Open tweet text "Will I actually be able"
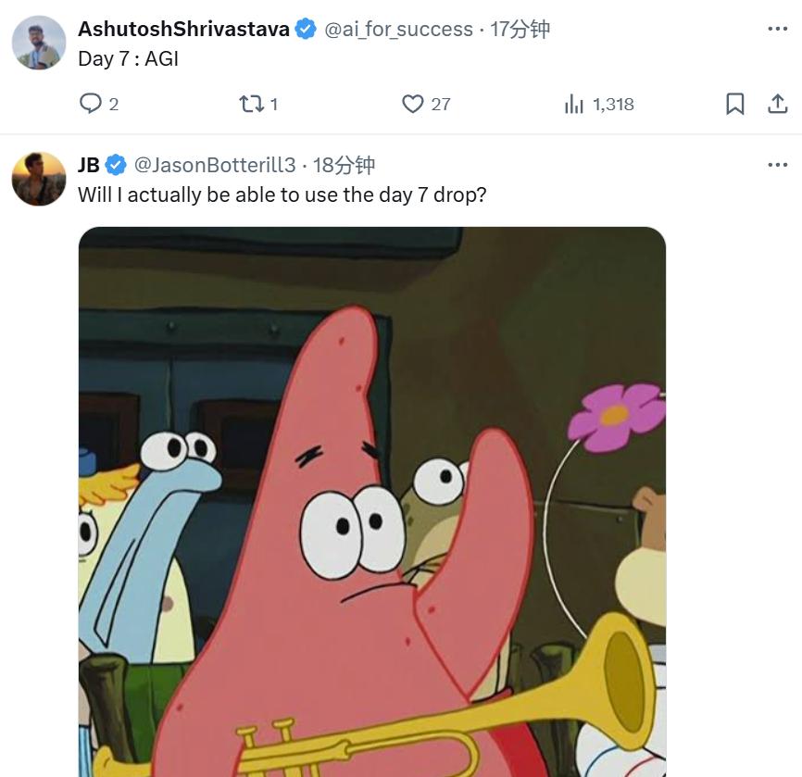802x777 pixels. pos(282,195)
